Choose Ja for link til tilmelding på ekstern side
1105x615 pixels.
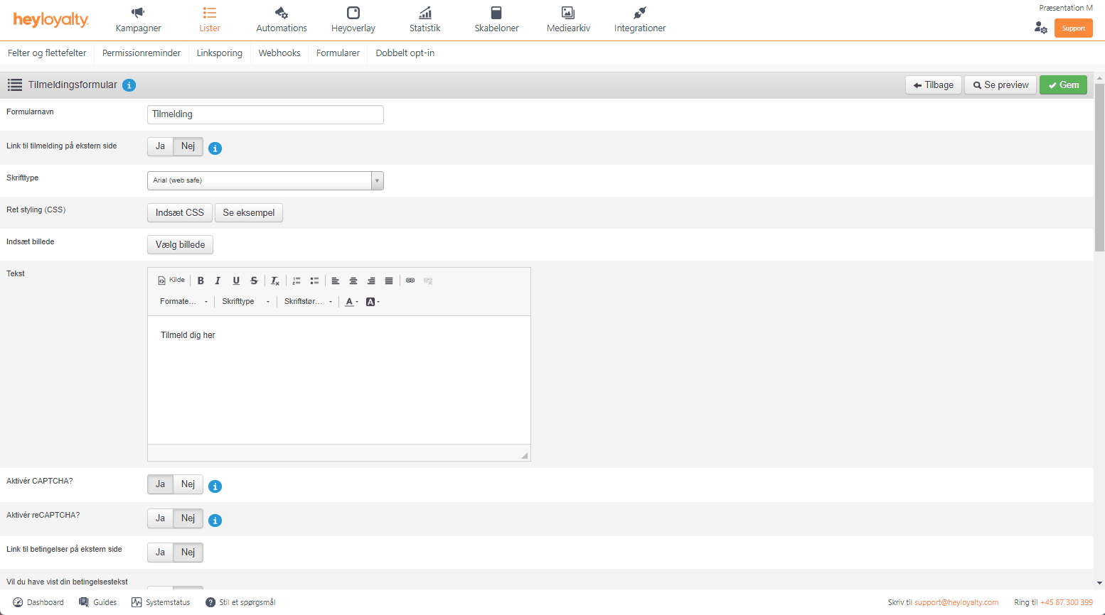click(x=161, y=146)
